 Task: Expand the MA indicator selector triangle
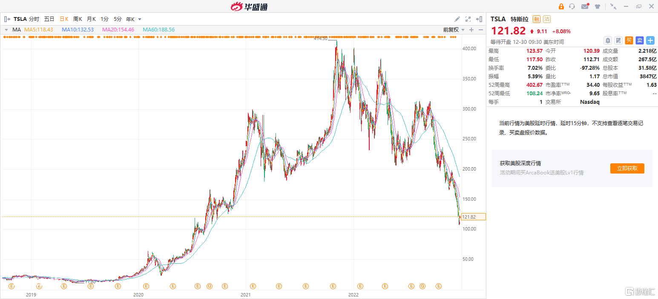point(6,30)
